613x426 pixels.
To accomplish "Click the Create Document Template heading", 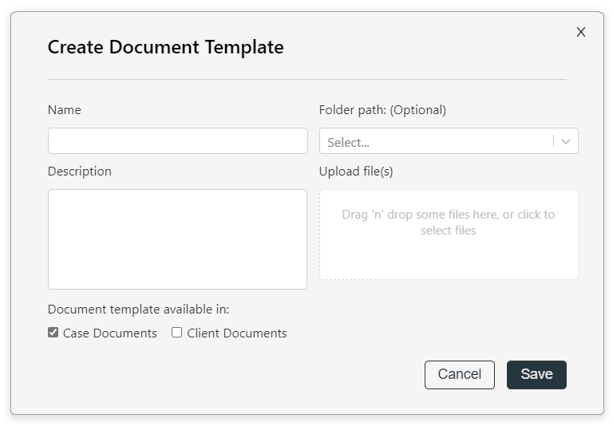I will click(x=166, y=47).
